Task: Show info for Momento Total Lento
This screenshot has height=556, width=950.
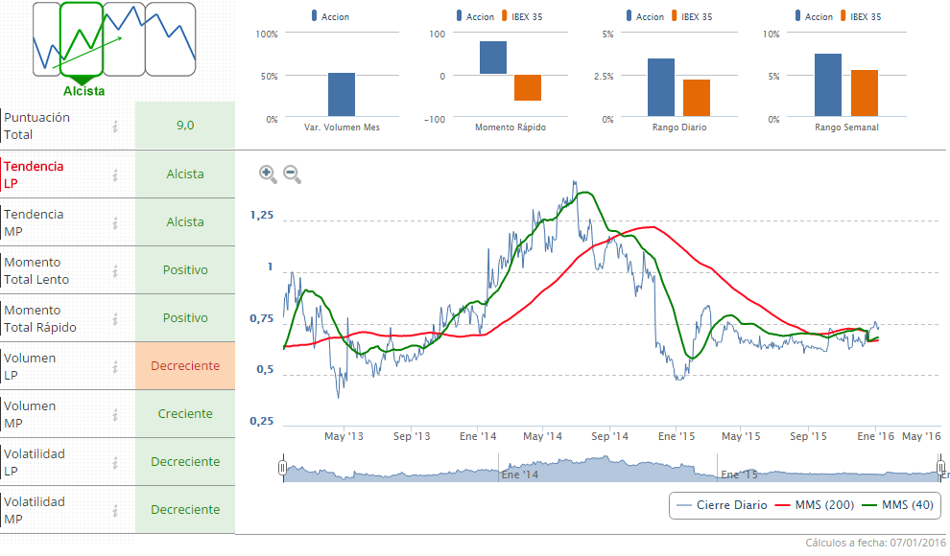Action: click(115, 270)
